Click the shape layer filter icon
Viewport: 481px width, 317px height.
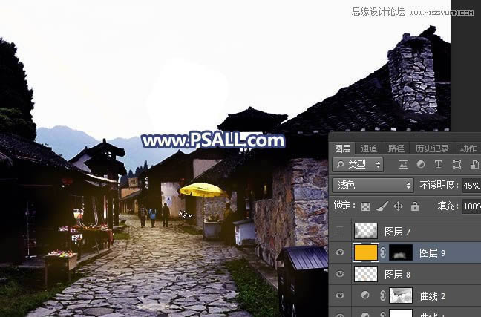coord(457,164)
